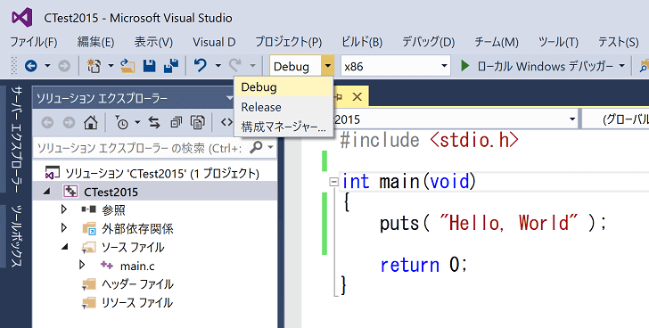Expand the 参照 references node
Screen dimensions: 649x328
click(x=64, y=209)
